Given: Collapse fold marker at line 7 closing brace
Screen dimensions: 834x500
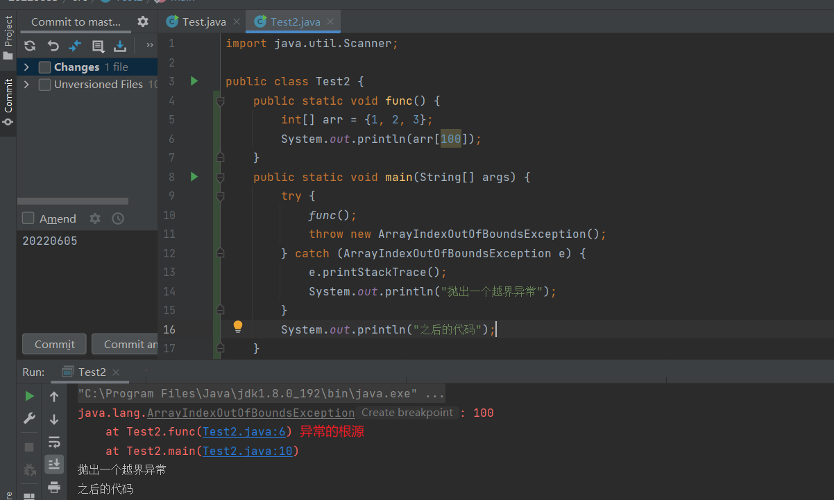Looking at the screenshot, I should click(220, 158).
